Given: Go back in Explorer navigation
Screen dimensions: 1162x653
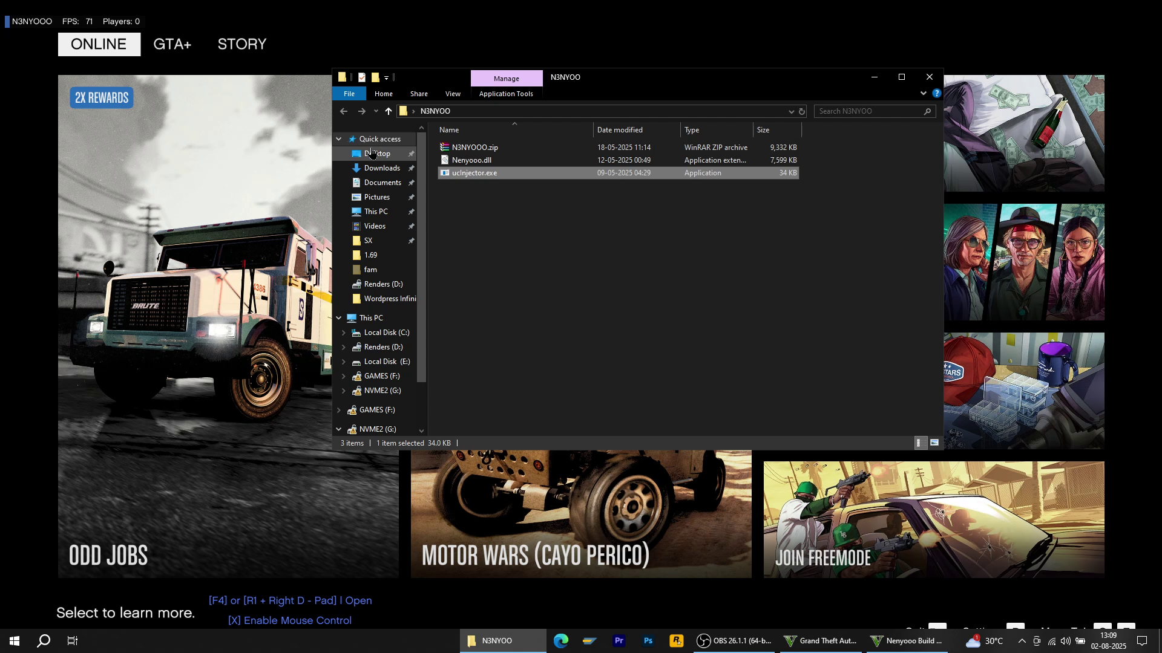Looking at the screenshot, I should tap(344, 111).
